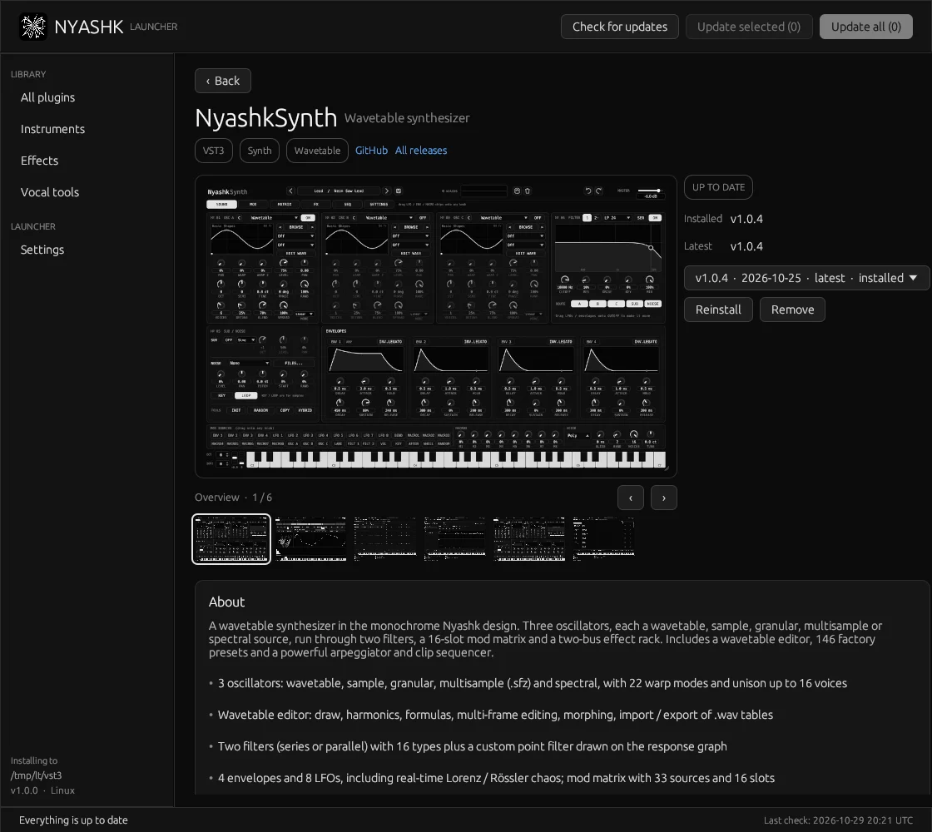Click the 'Overview · 1 / 6' caption

pyautogui.click(x=233, y=498)
